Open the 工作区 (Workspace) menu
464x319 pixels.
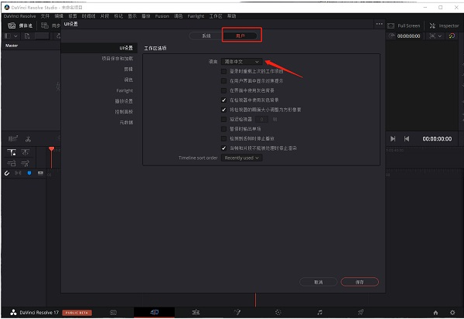pyautogui.click(x=216, y=16)
